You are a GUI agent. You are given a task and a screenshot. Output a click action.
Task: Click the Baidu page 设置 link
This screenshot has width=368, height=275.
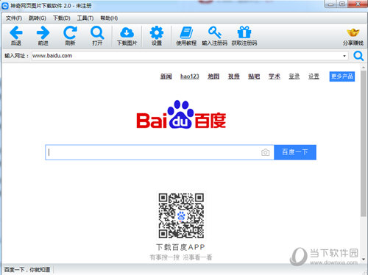(x=314, y=76)
